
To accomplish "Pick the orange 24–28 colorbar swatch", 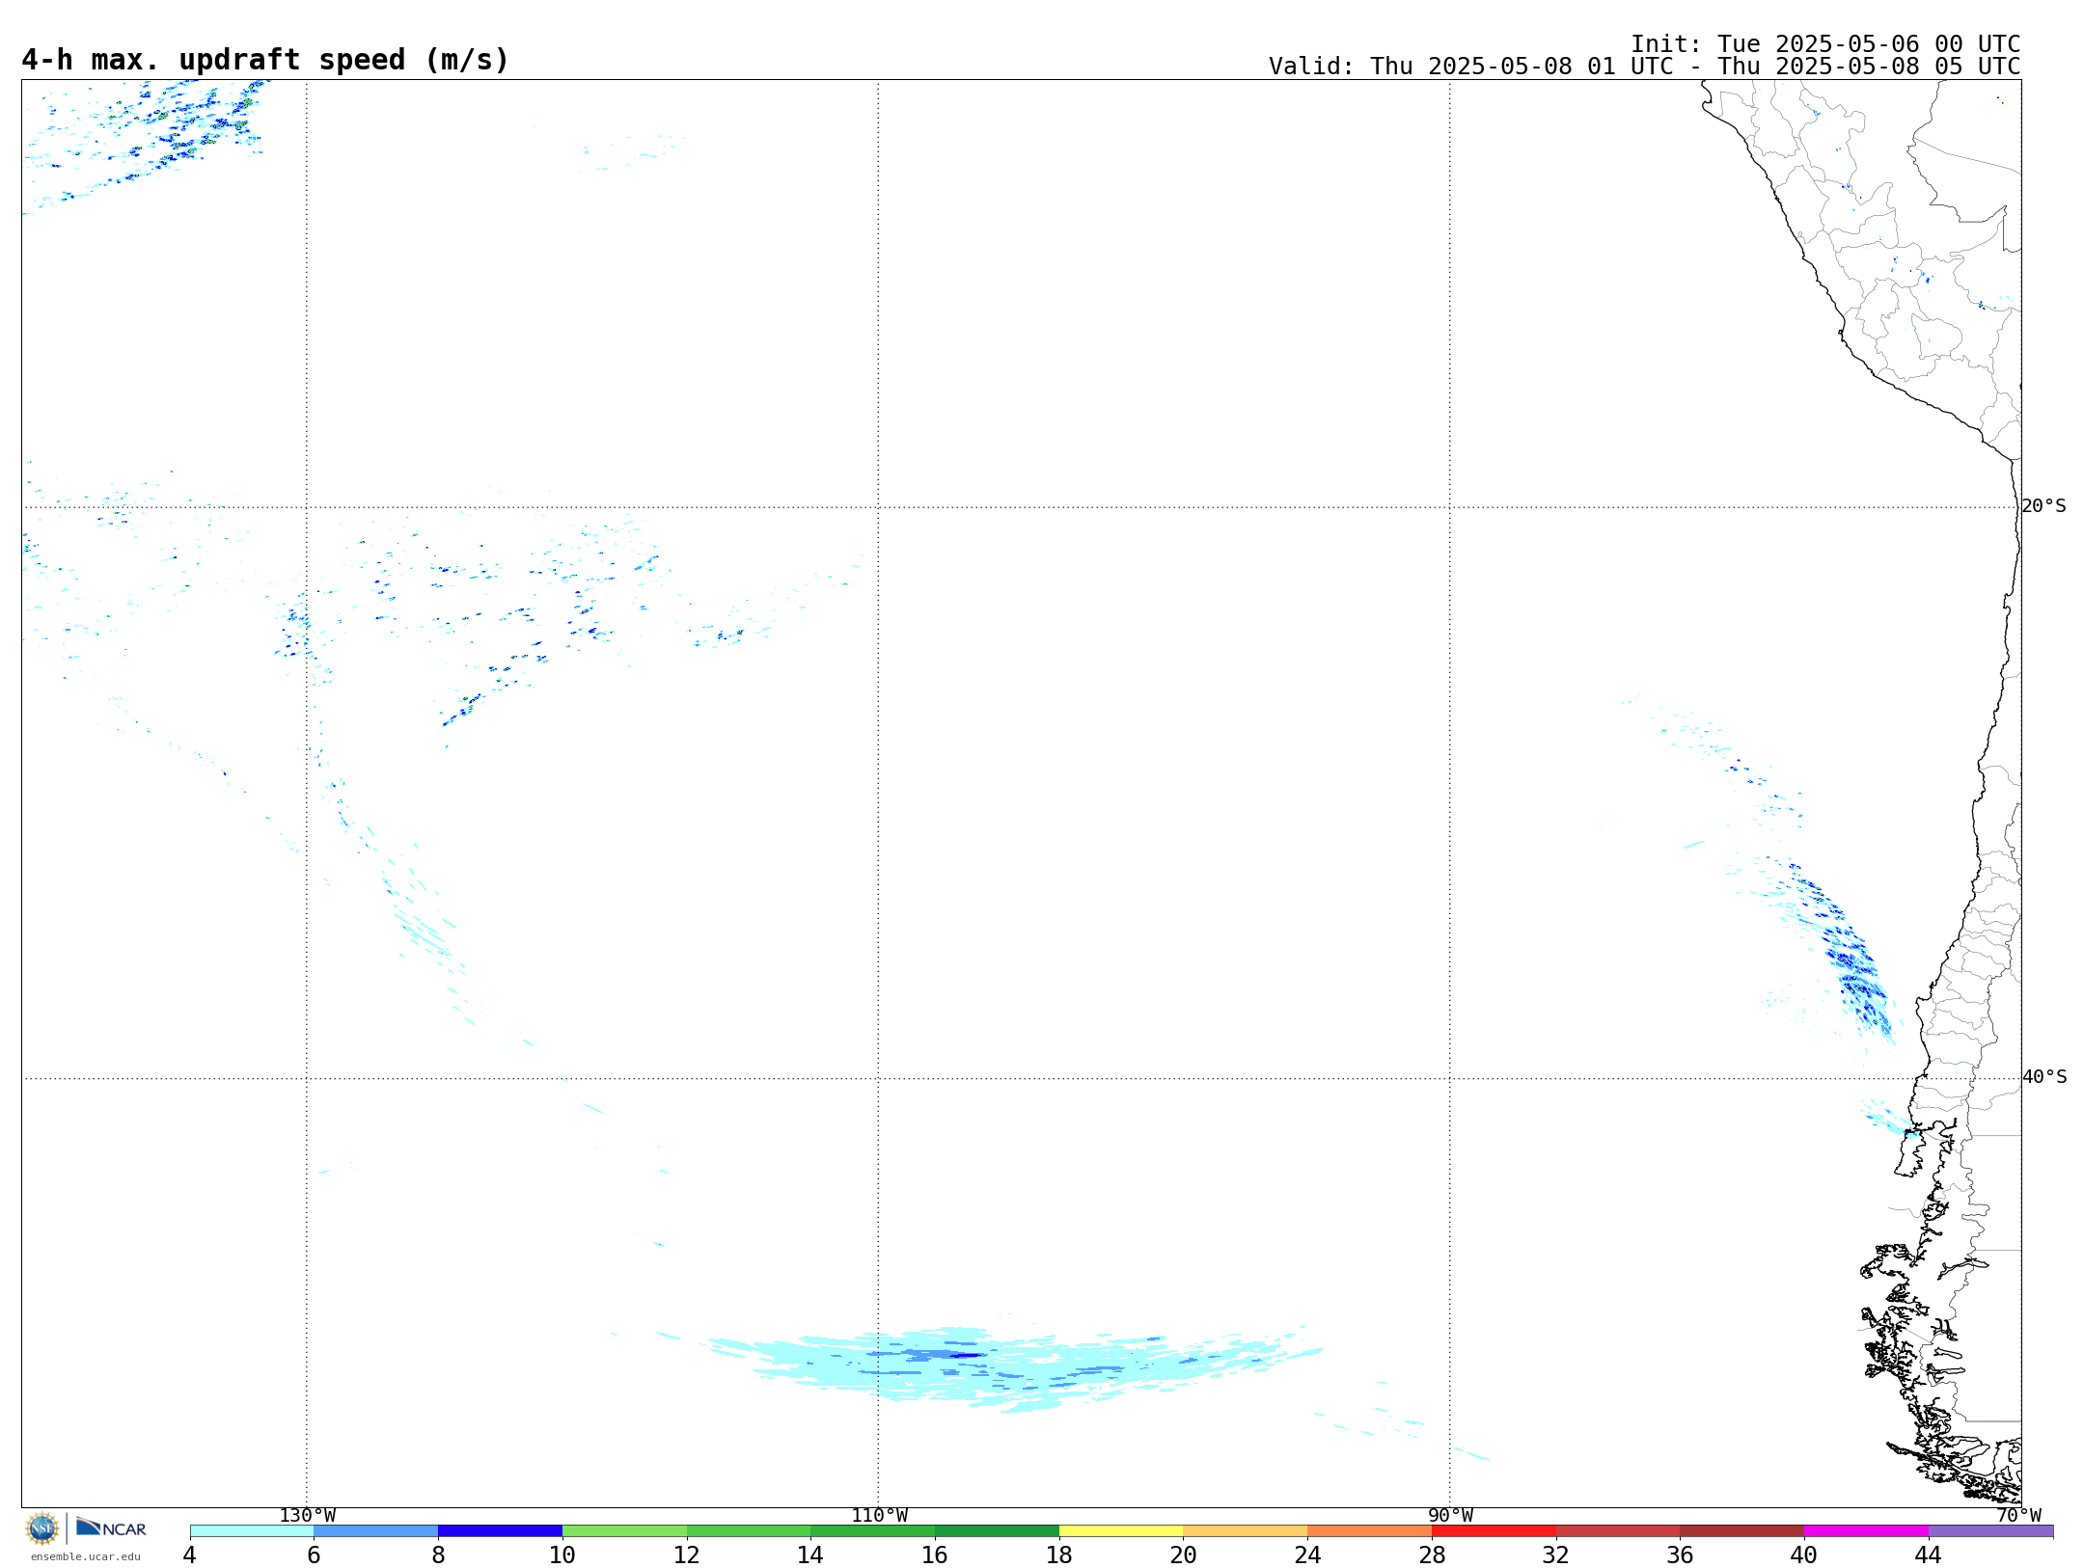I will 1369,1531.
